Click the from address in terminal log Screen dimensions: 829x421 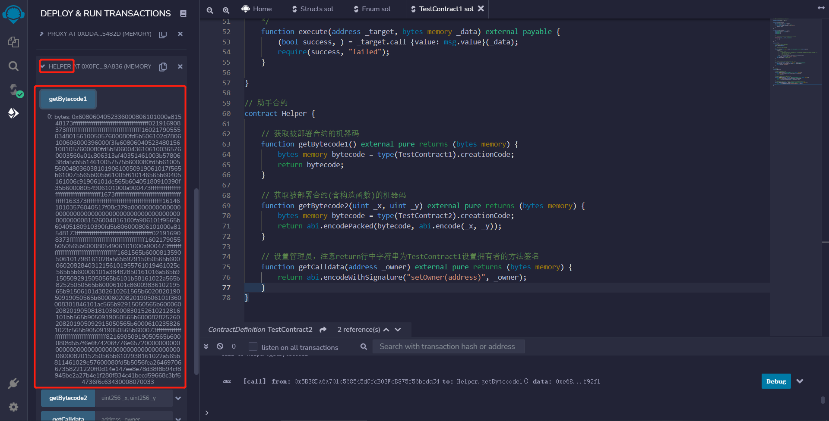(x=367, y=381)
